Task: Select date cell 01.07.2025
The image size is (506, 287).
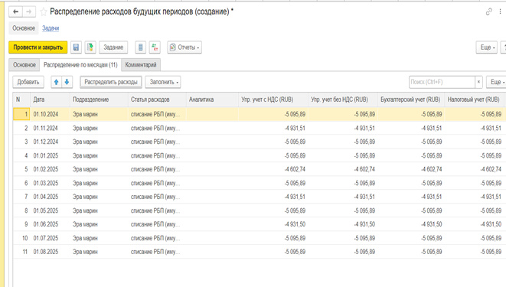Action: (x=50, y=238)
